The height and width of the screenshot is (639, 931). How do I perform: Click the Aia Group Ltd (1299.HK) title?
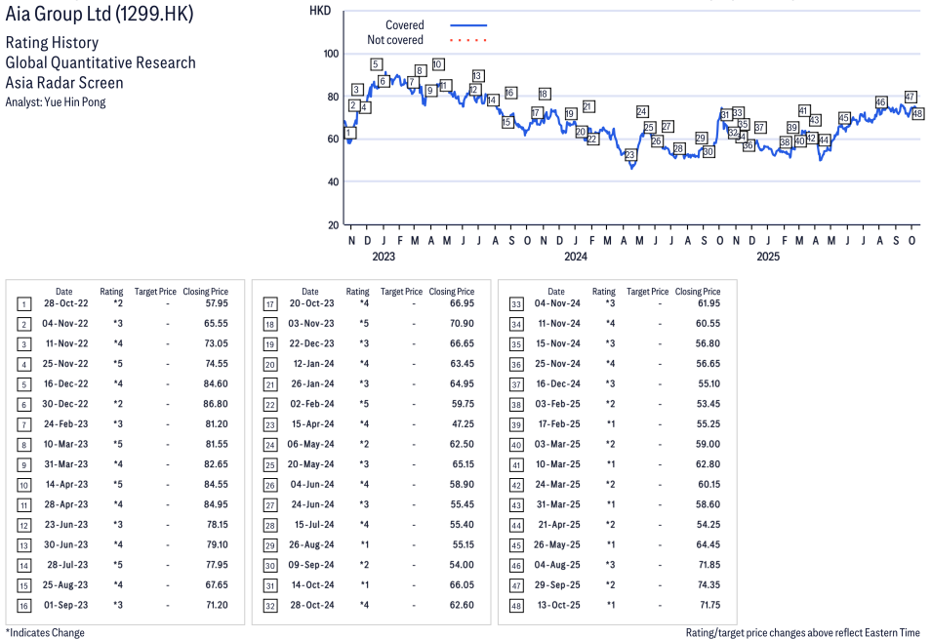point(99,15)
